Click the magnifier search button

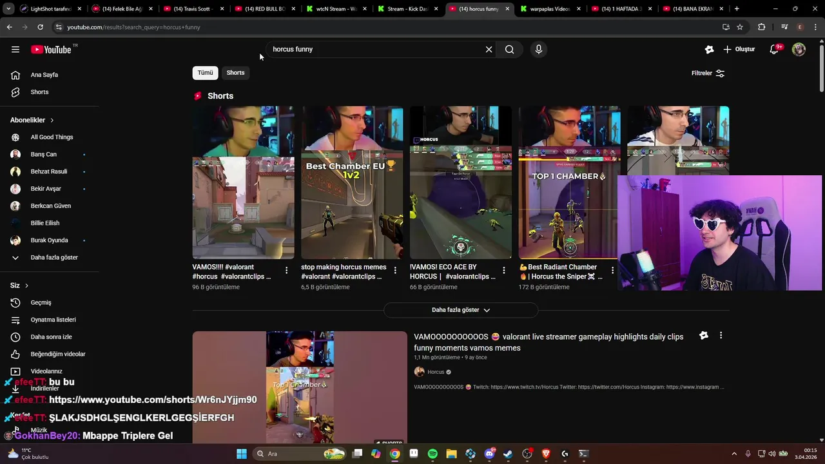509,50
